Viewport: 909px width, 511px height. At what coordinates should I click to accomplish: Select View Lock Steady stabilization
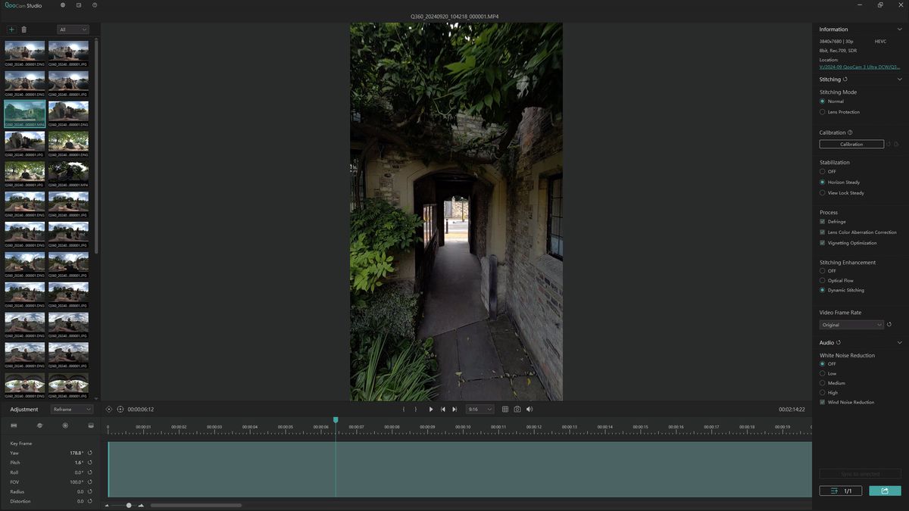823,193
